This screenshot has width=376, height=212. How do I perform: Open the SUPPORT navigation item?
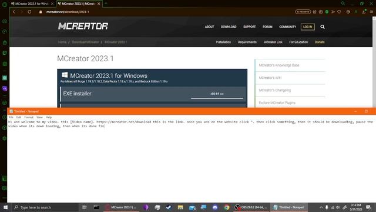249,26
